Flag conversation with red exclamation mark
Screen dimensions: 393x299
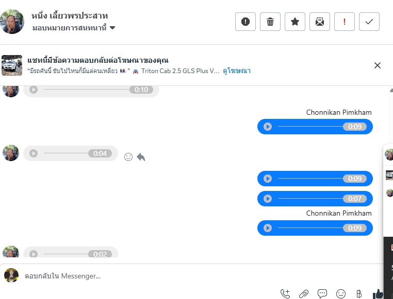tap(345, 22)
